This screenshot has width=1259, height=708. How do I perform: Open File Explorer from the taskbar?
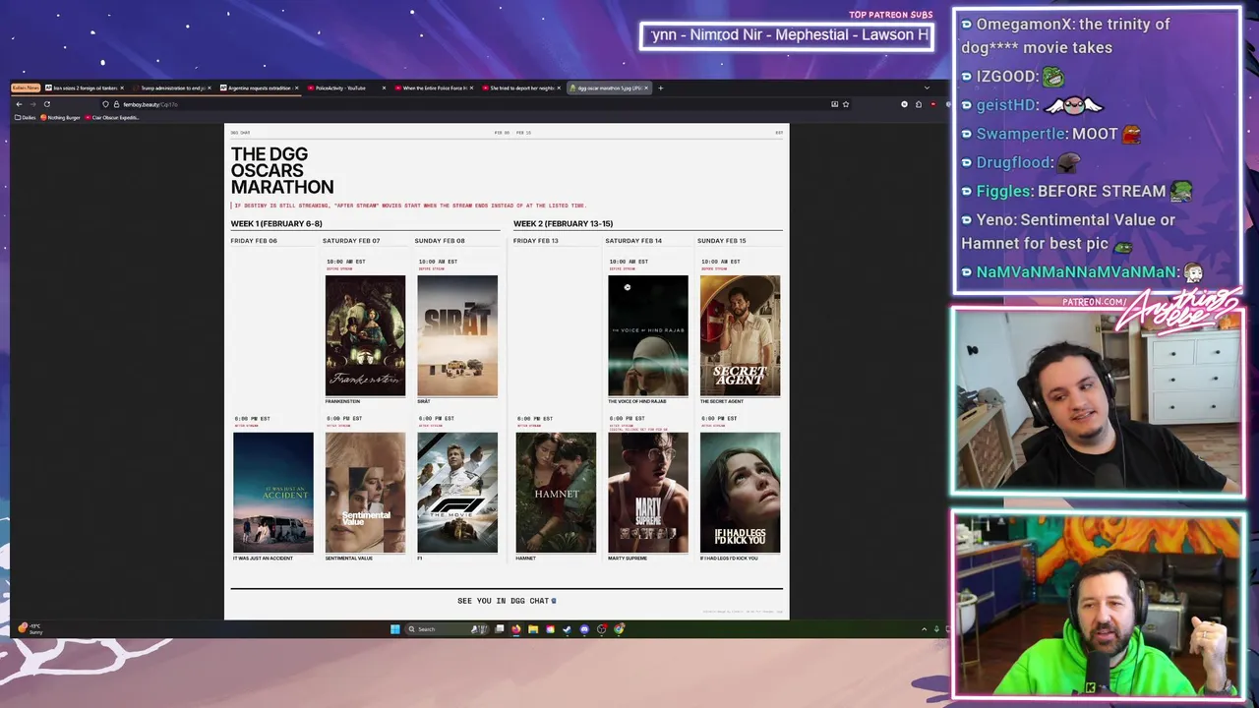(x=533, y=629)
